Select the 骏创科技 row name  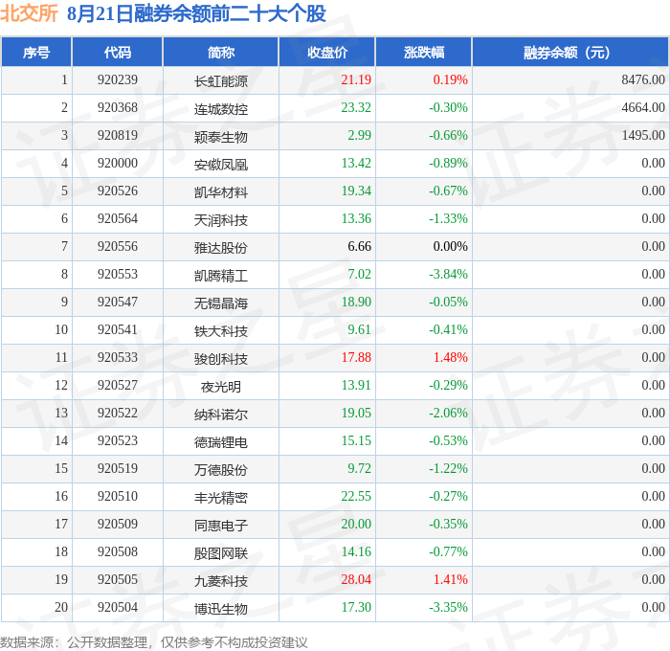(221, 359)
